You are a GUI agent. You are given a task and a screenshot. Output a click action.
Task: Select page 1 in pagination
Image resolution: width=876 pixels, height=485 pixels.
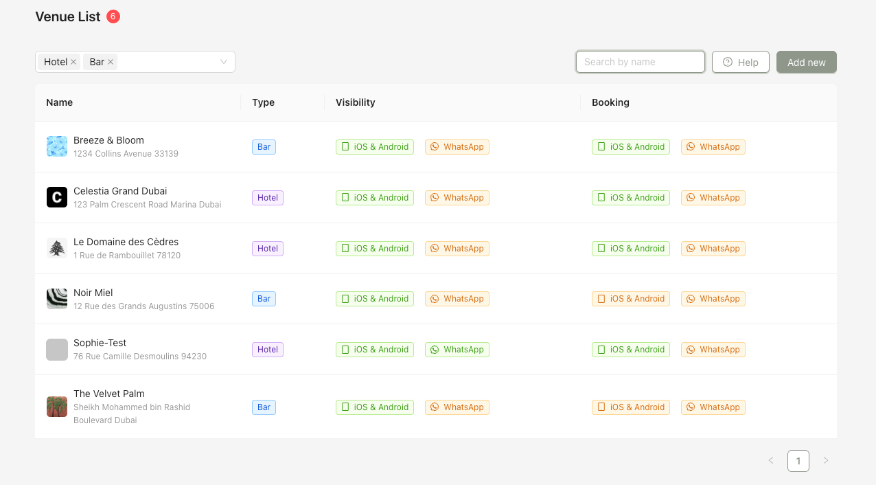(x=798, y=460)
